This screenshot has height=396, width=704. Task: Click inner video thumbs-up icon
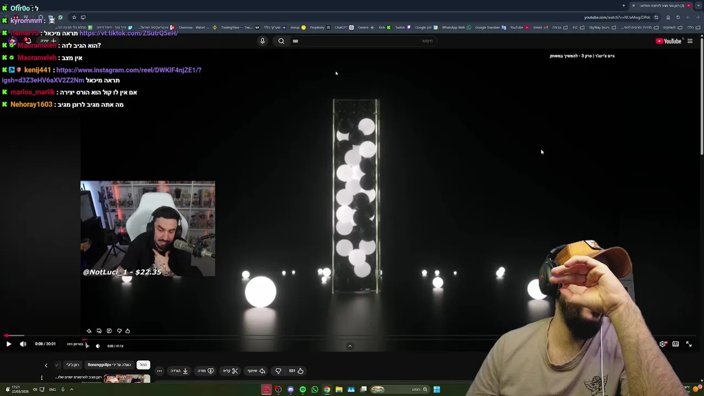[x=128, y=331]
